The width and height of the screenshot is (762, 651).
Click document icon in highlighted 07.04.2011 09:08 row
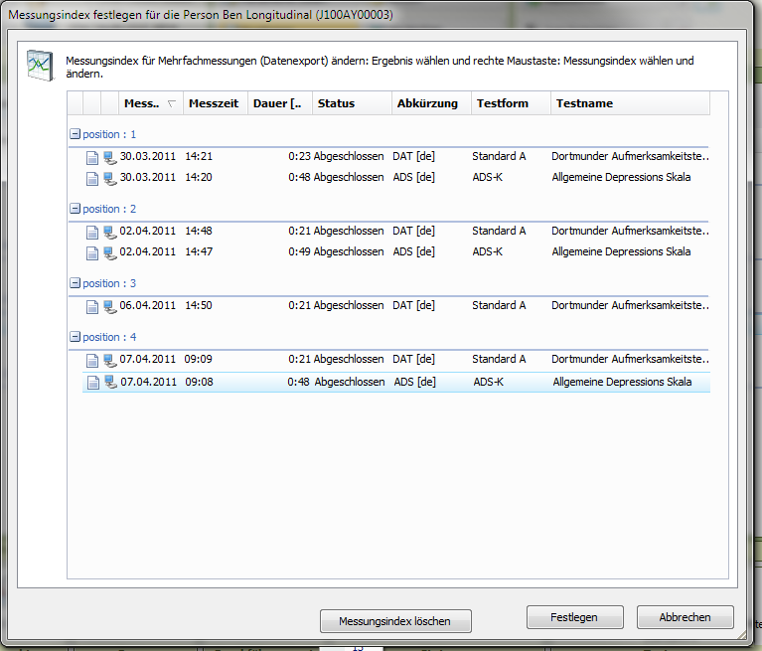[92, 382]
